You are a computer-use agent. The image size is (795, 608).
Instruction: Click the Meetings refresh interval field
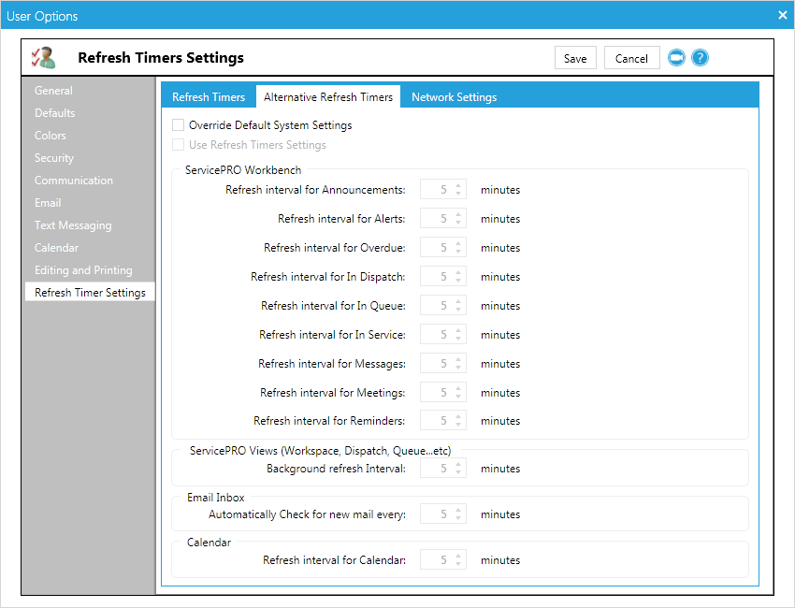pos(442,393)
